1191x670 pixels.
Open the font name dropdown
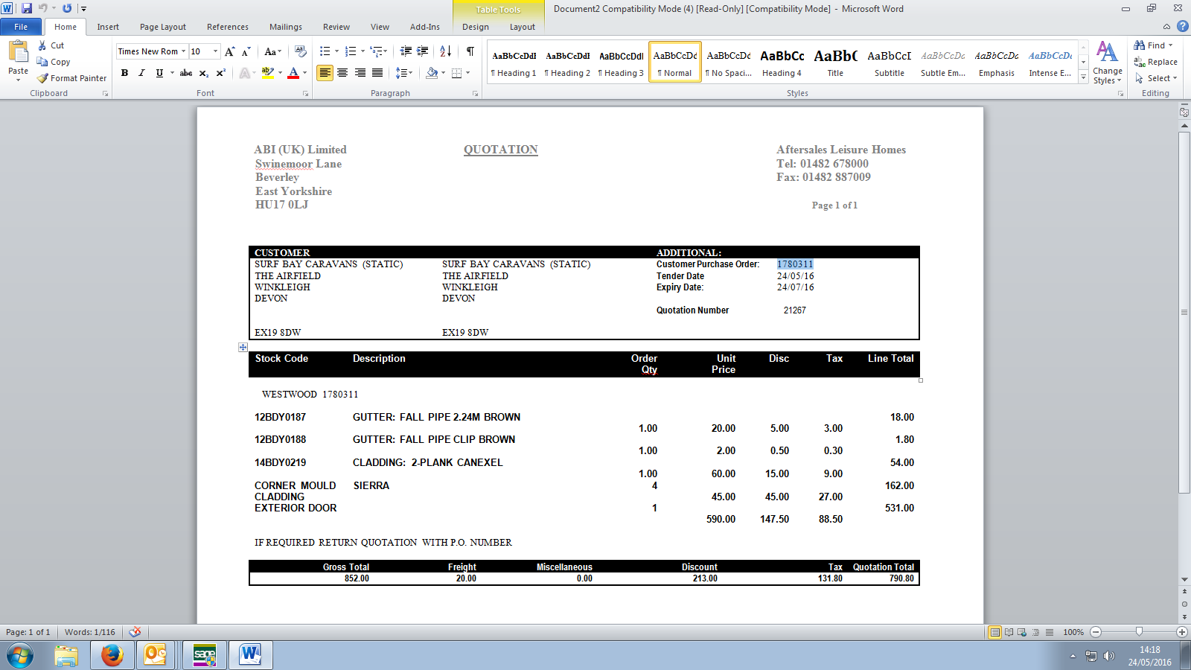[183, 51]
